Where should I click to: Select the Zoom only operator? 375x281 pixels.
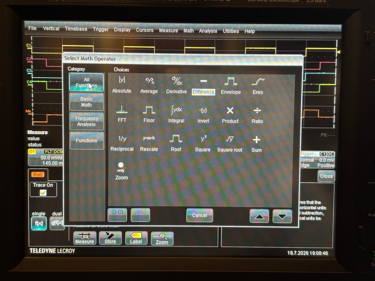[121, 171]
